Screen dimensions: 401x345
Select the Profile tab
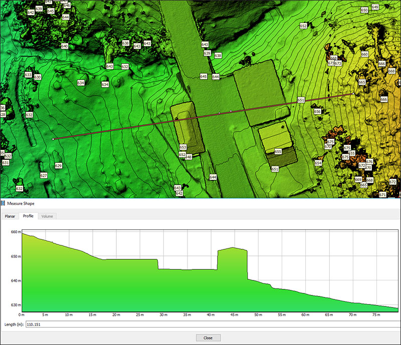click(x=28, y=216)
